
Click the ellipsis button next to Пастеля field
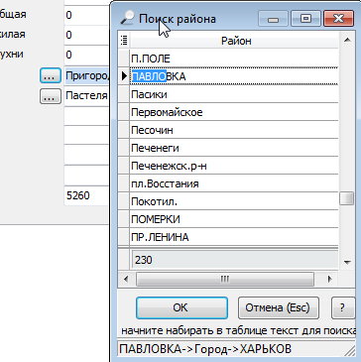click(x=50, y=96)
